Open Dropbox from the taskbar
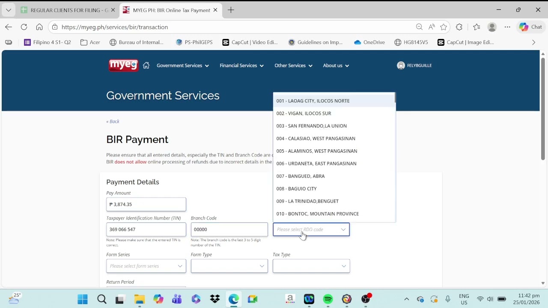The height and width of the screenshot is (308, 548). tap(214, 299)
